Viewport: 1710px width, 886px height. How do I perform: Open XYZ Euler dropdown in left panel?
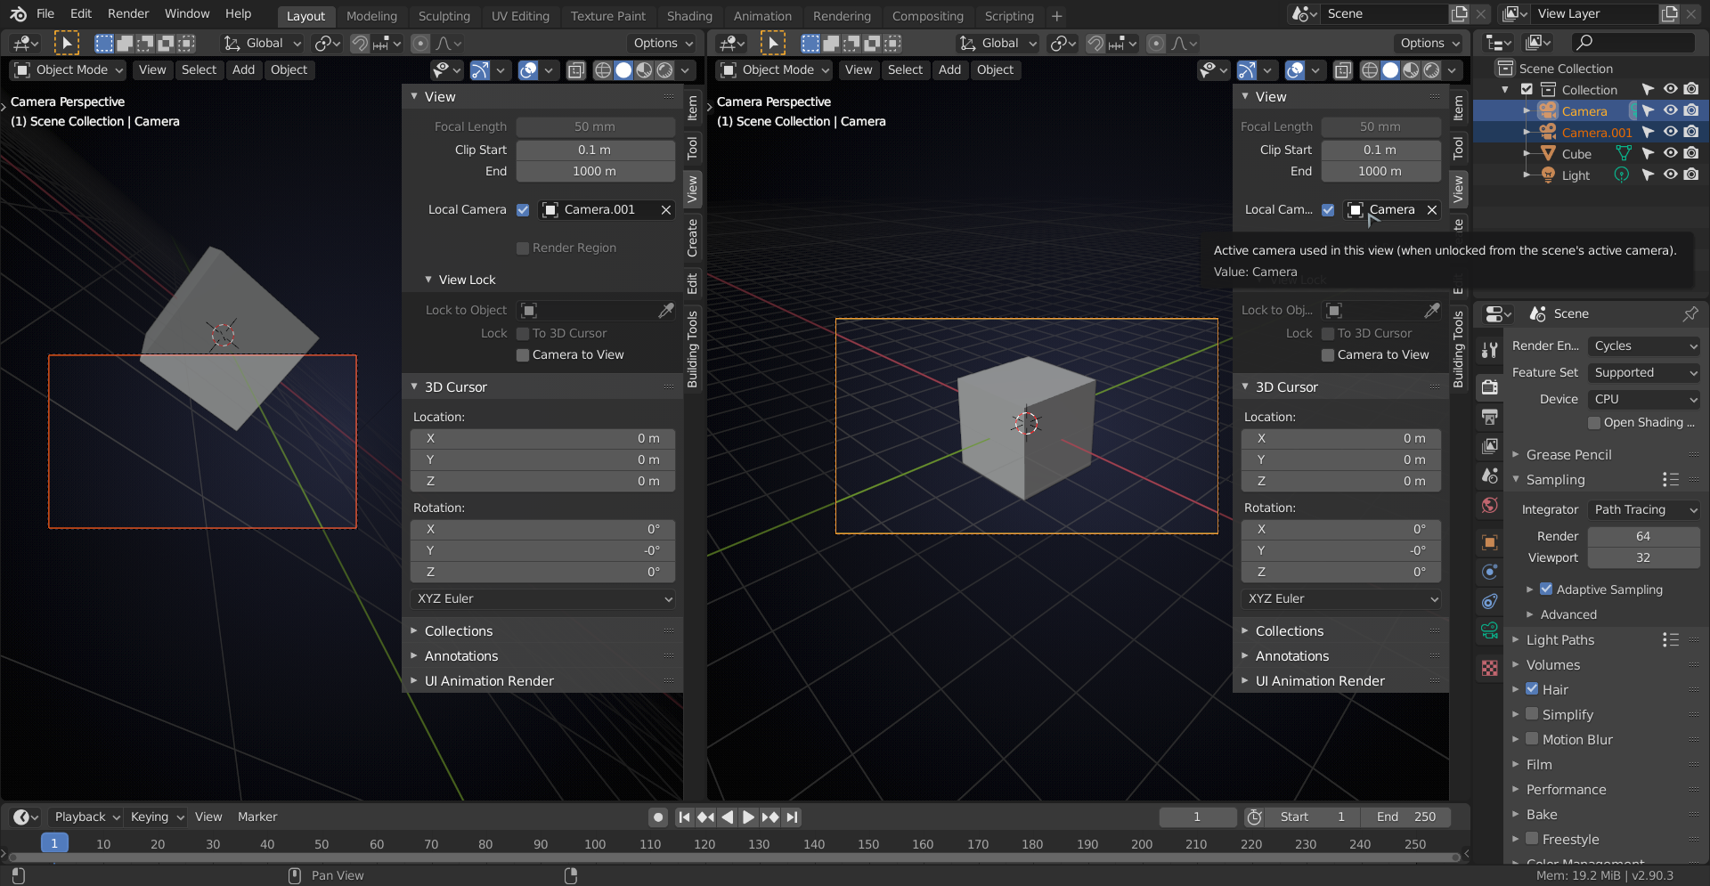click(542, 599)
